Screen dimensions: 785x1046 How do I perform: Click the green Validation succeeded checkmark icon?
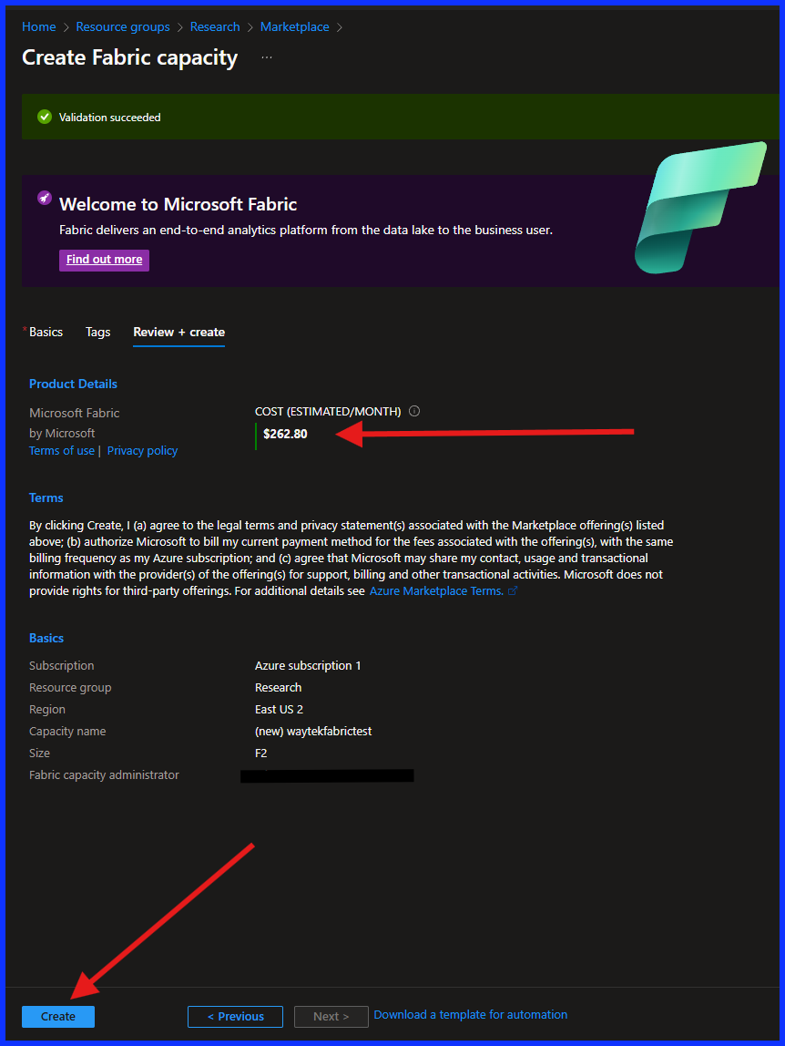45,117
